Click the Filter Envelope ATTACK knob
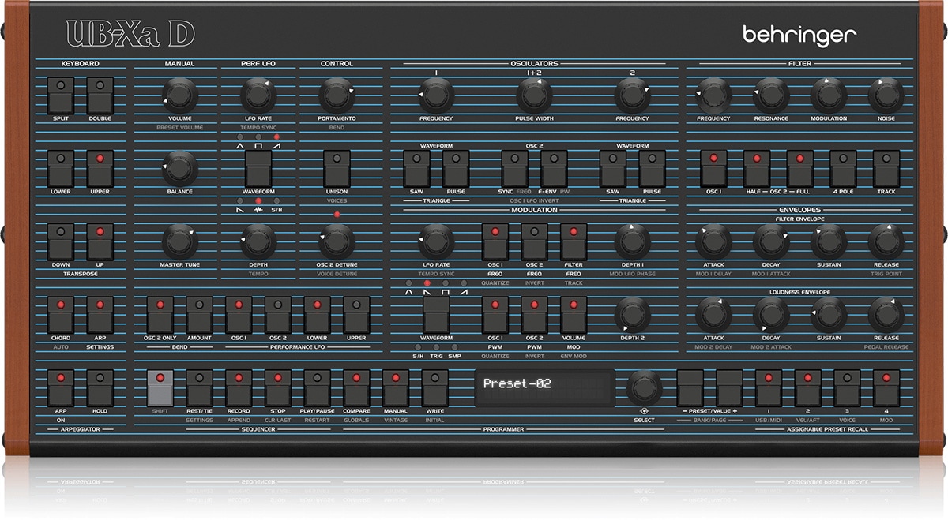Image resolution: width=948 pixels, height=520 pixels. click(x=713, y=241)
